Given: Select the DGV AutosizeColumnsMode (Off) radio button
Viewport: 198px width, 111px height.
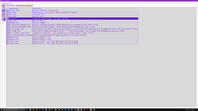Looking at the screenshot, I should click(x=7, y=27).
